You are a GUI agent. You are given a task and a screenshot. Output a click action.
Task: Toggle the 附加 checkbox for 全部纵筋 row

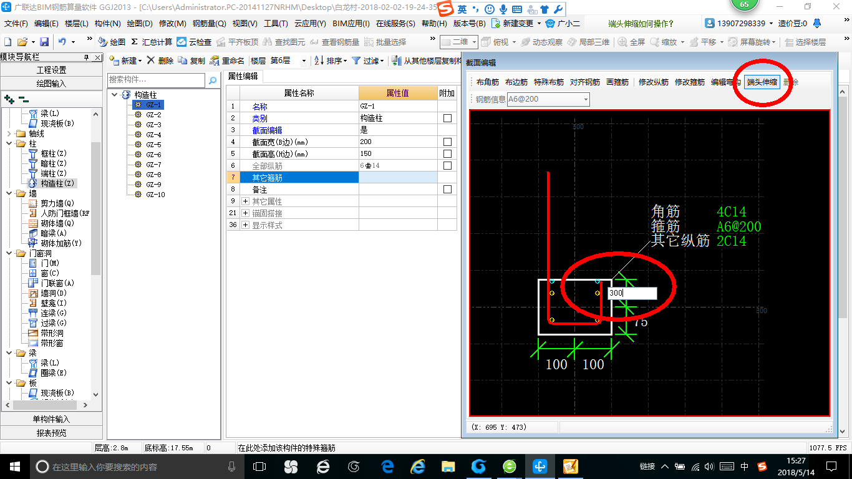pos(447,165)
